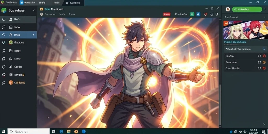Click the person silhouette icon in the first sidebar row
268x134 pixels.
coord(11,19)
